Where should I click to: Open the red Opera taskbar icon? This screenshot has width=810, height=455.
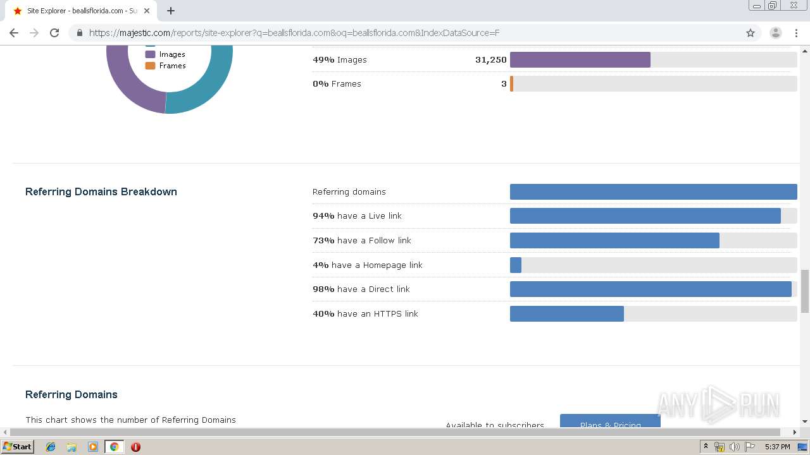(x=135, y=447)
